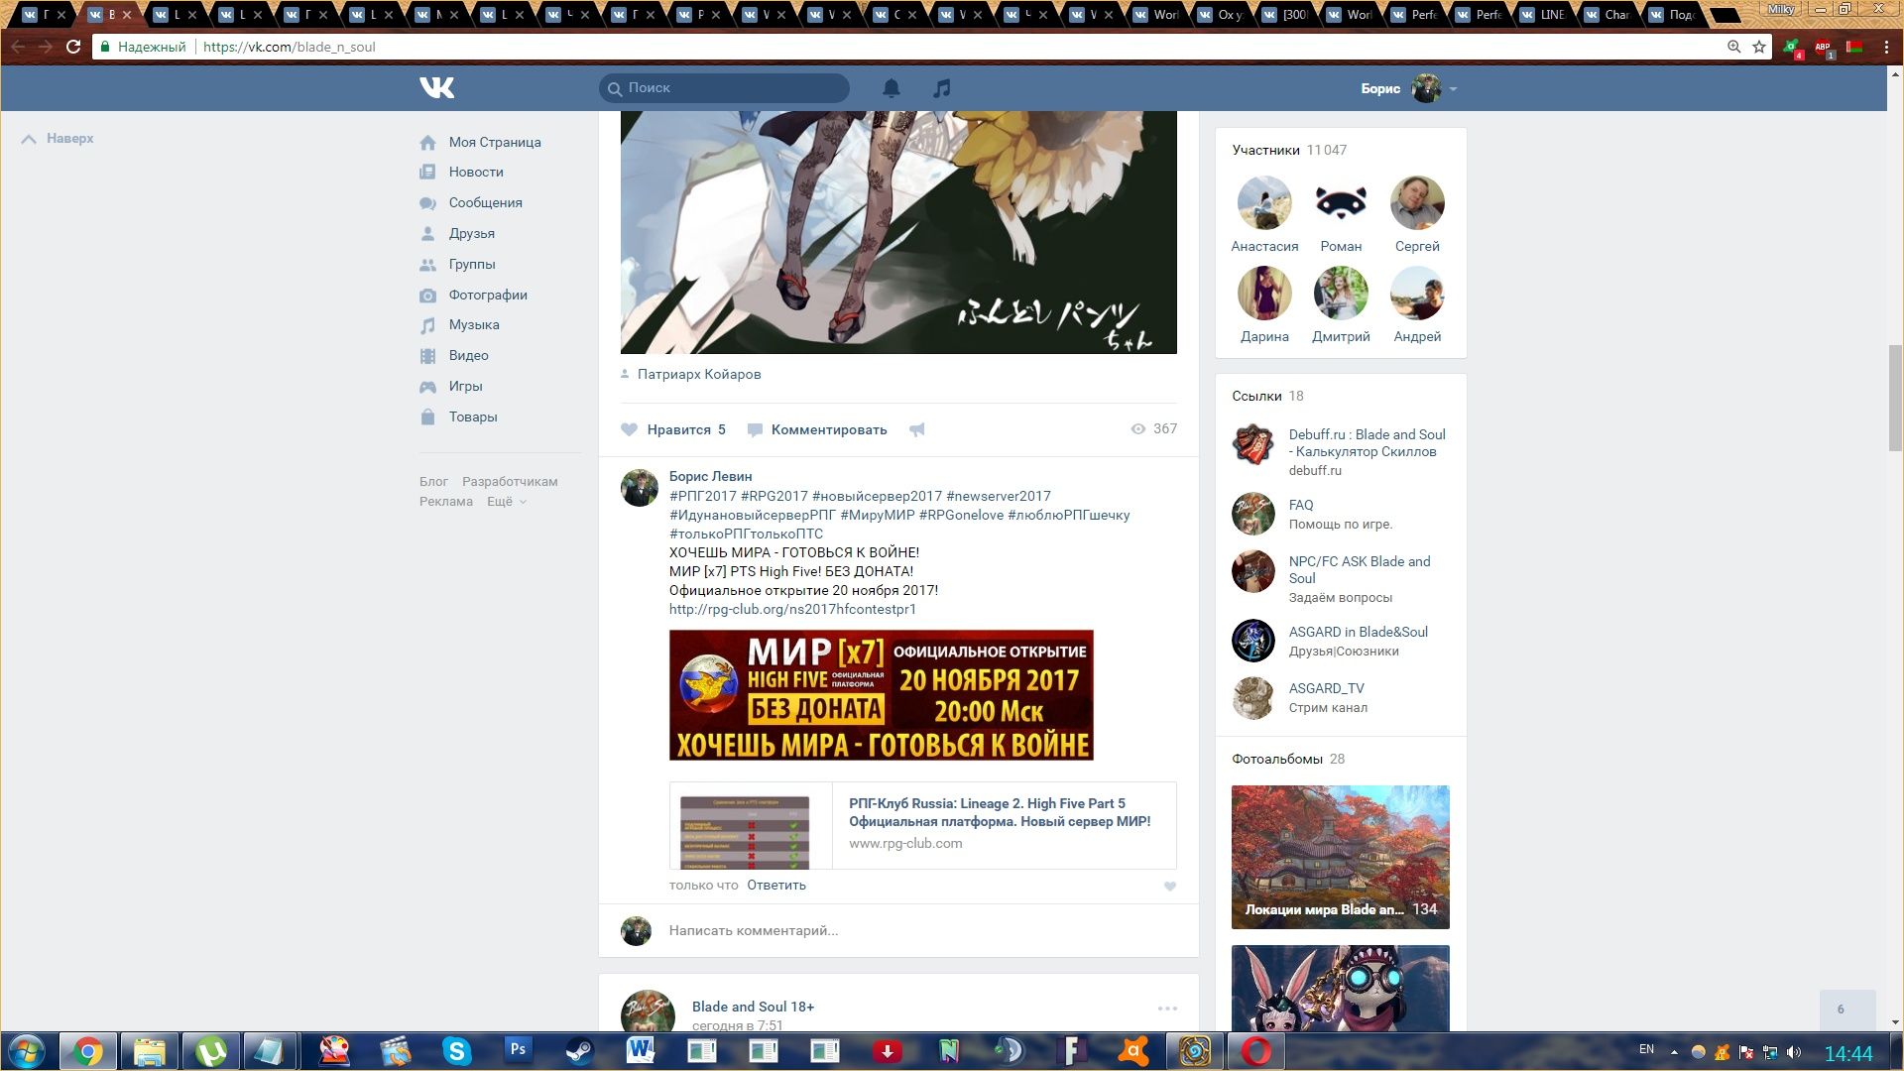
Task: Reload the page in Chrome
Action: click(x=72, y=47)
